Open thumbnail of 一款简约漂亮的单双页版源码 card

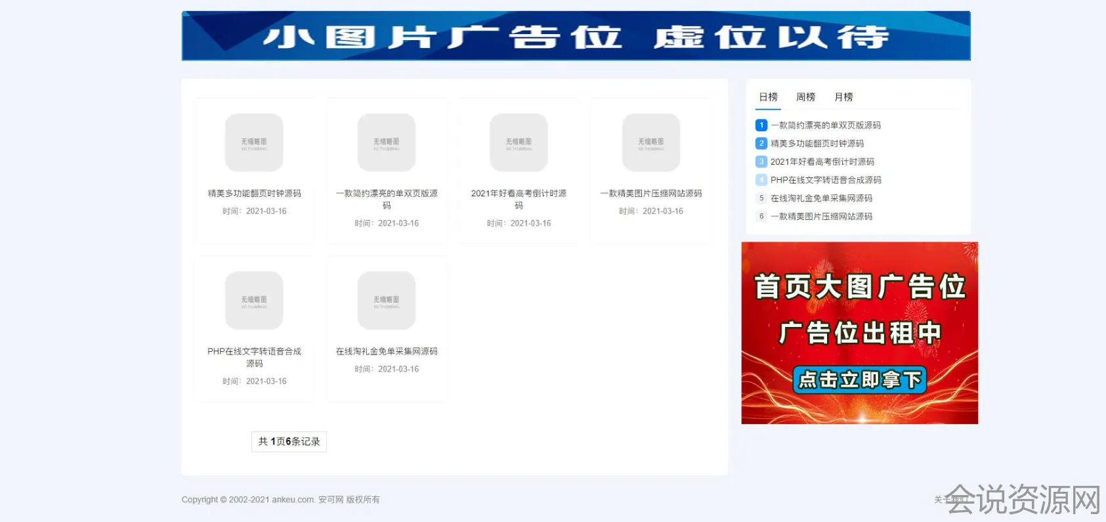pyautogui.click(x=387, y=142)
